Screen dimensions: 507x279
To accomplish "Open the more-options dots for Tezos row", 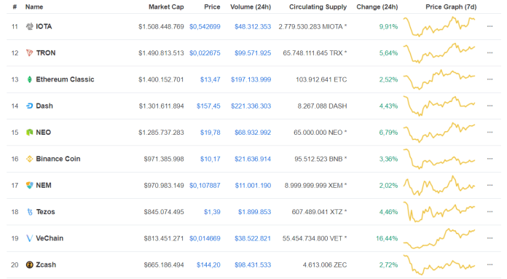I will pos(490,212).
